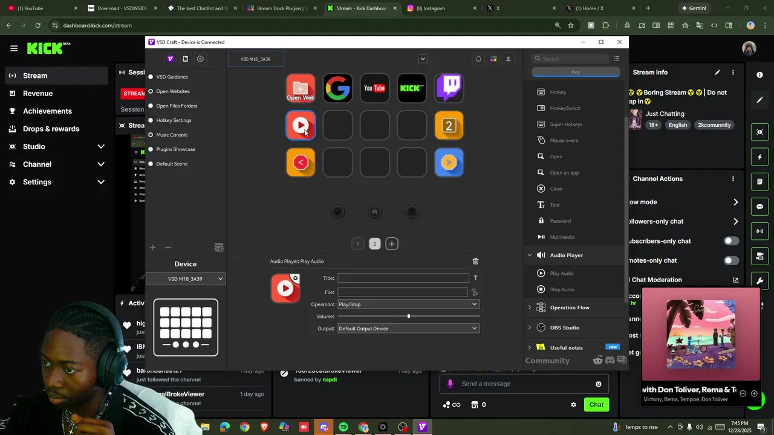Toggle subscribers-only chat switch in Kick
The width and height of the screenshot is (774, 435).
click(731, 241)
